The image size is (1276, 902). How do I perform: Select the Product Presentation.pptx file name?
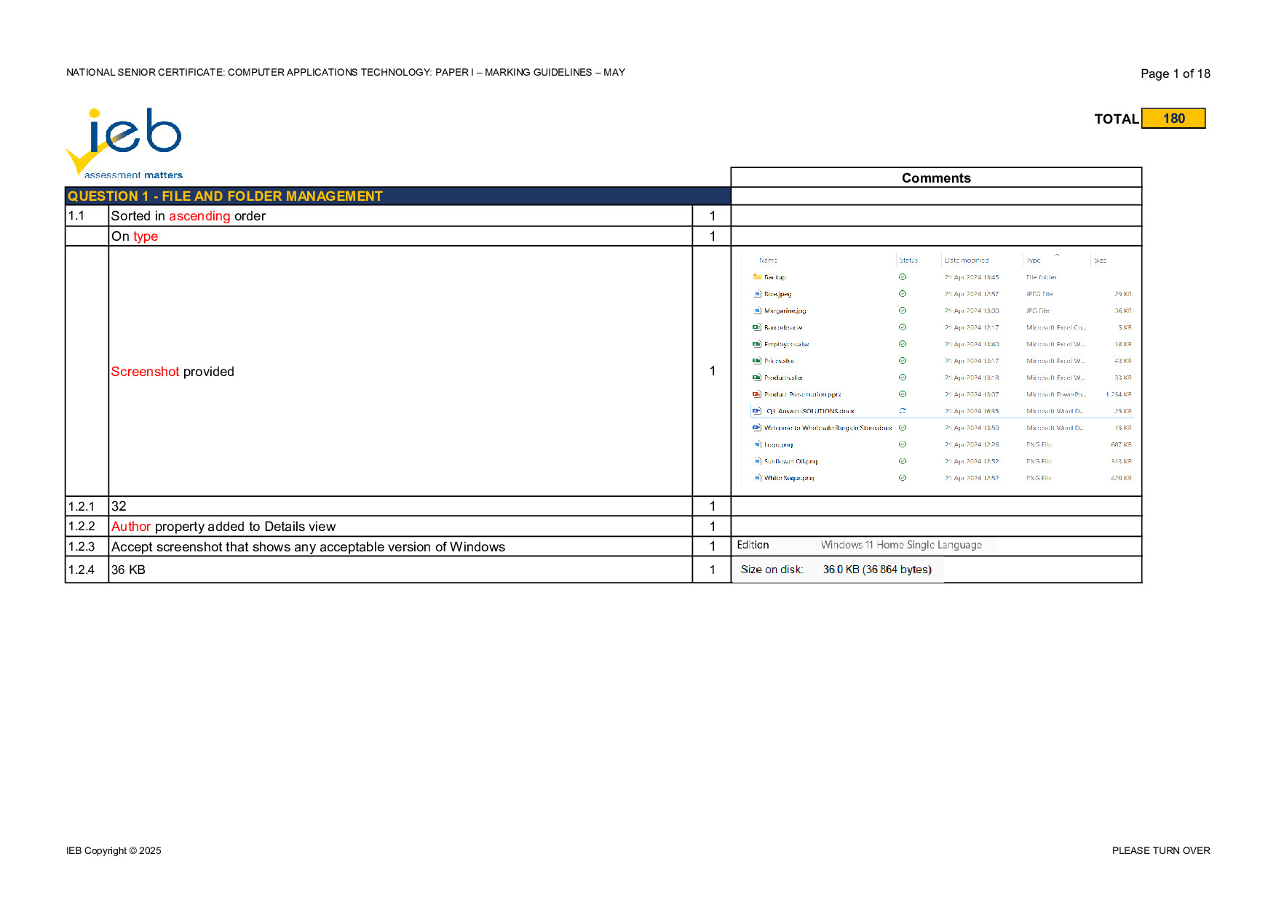point(803,394)
